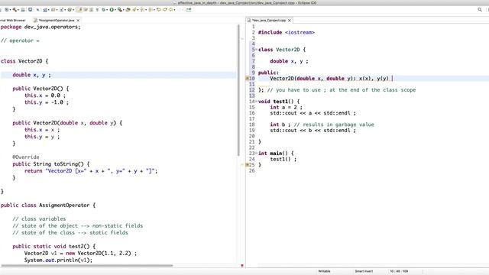
Task: Click the '// operator =' comment line
Action: pos(20,40)
